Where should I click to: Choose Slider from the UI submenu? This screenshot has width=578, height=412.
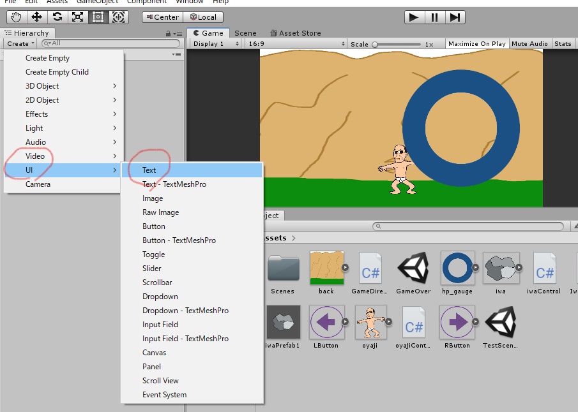point(192,269)
